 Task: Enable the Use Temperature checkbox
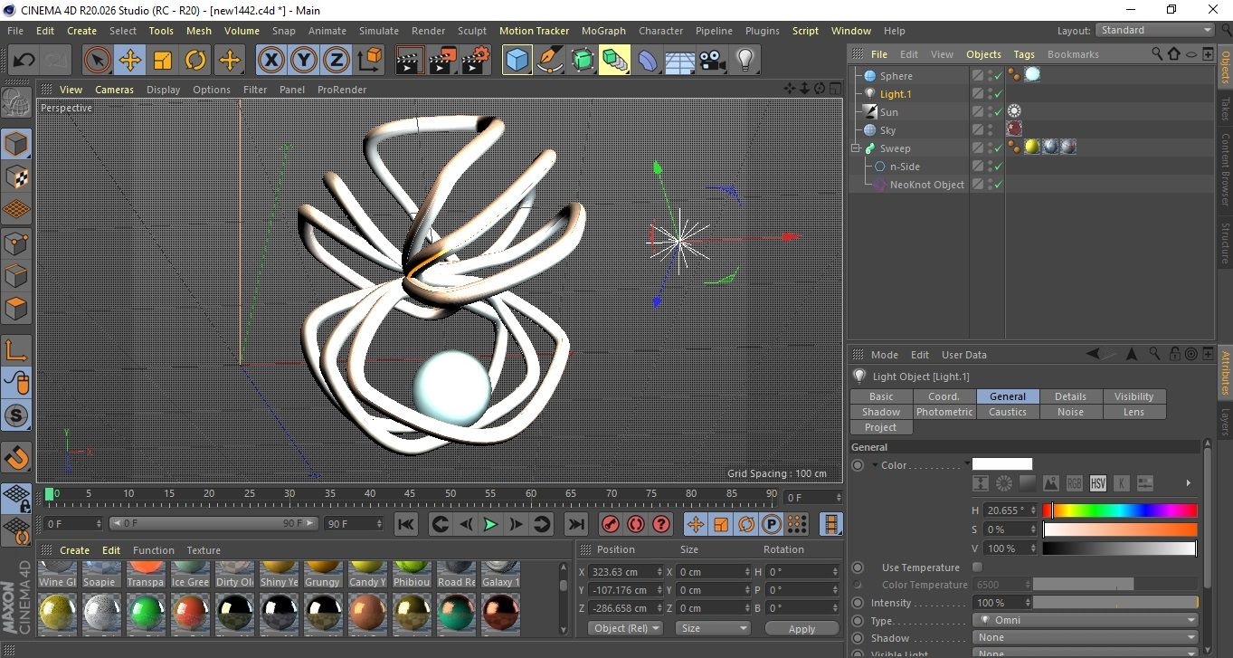coord(977,567)
